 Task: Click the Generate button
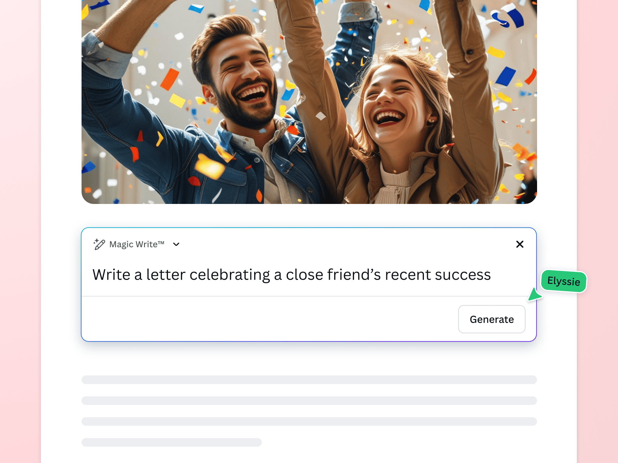[492, 319]
